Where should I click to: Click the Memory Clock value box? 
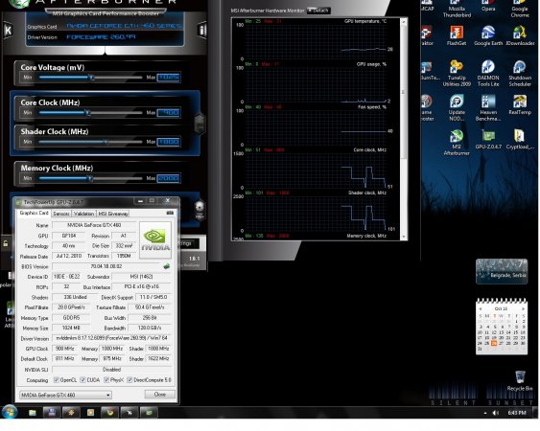point(169,178)
